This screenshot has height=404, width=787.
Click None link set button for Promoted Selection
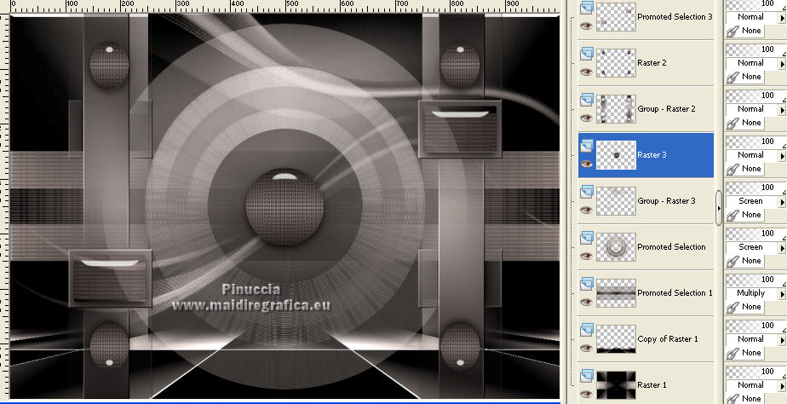coord(745,261)
